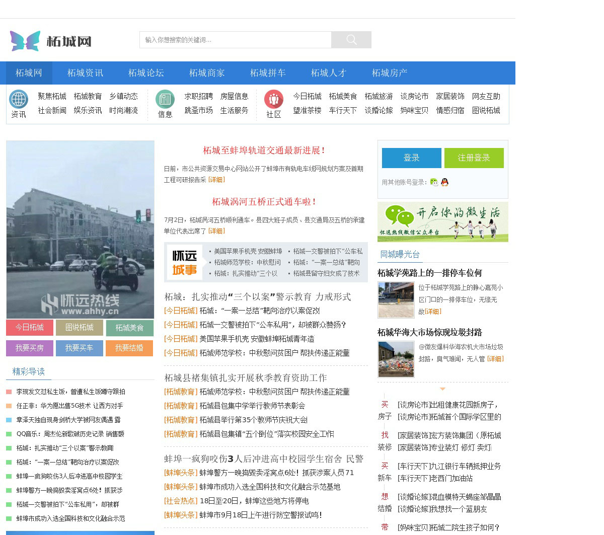Screen dimensions: 604x535
Task: Click the butterfly logo of 柘城网
Action: coord(25,41)
